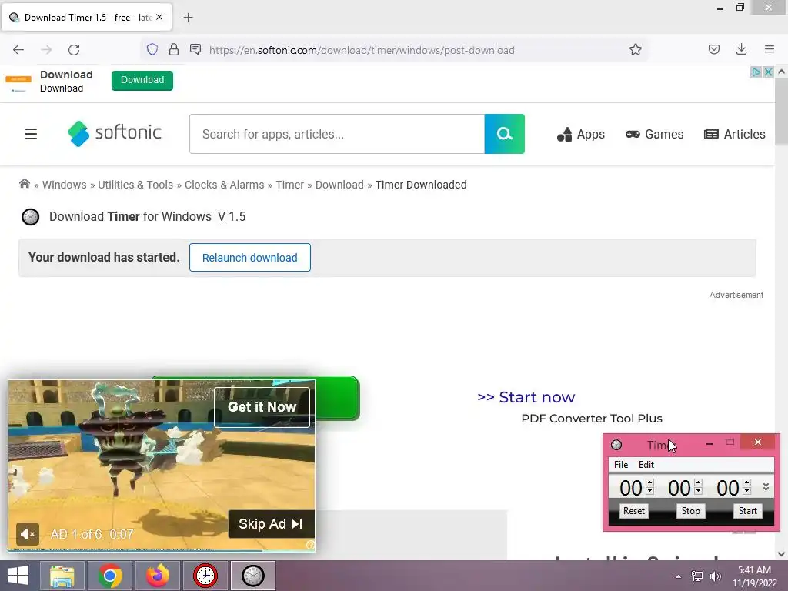Open the Start now PDF Converter link
This screenshot has height=591, width=788.
click(x=526, y=397)
